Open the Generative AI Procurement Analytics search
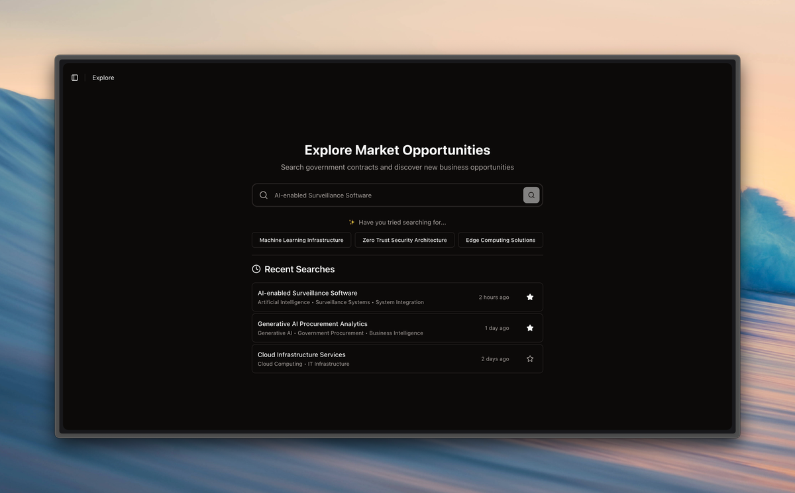The image size is (795, 493). click(x=313, y=324)
